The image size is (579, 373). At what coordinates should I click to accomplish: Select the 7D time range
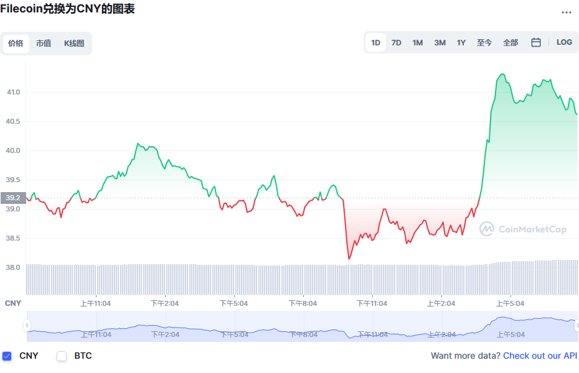(396, 43)
